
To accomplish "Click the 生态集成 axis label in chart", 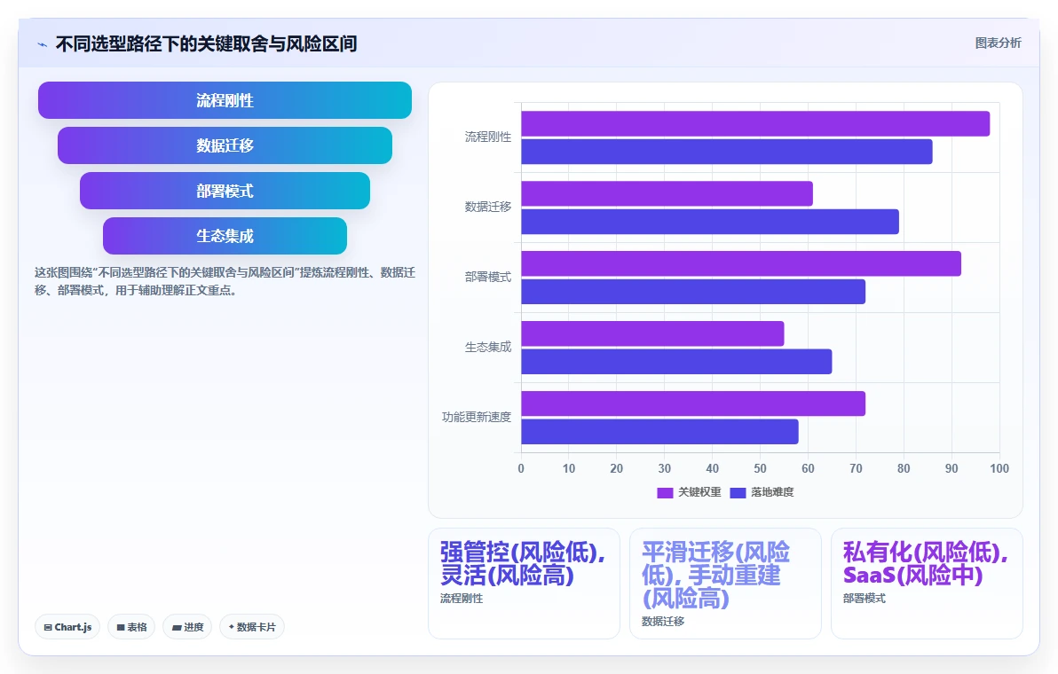I will tap(488, 347).
